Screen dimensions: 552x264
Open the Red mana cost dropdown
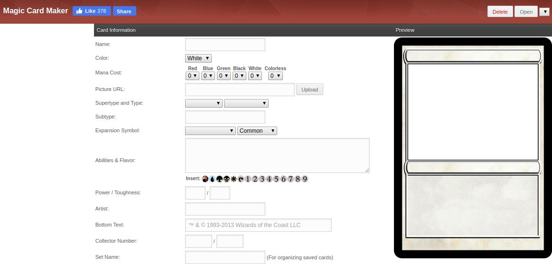(192, 75)
